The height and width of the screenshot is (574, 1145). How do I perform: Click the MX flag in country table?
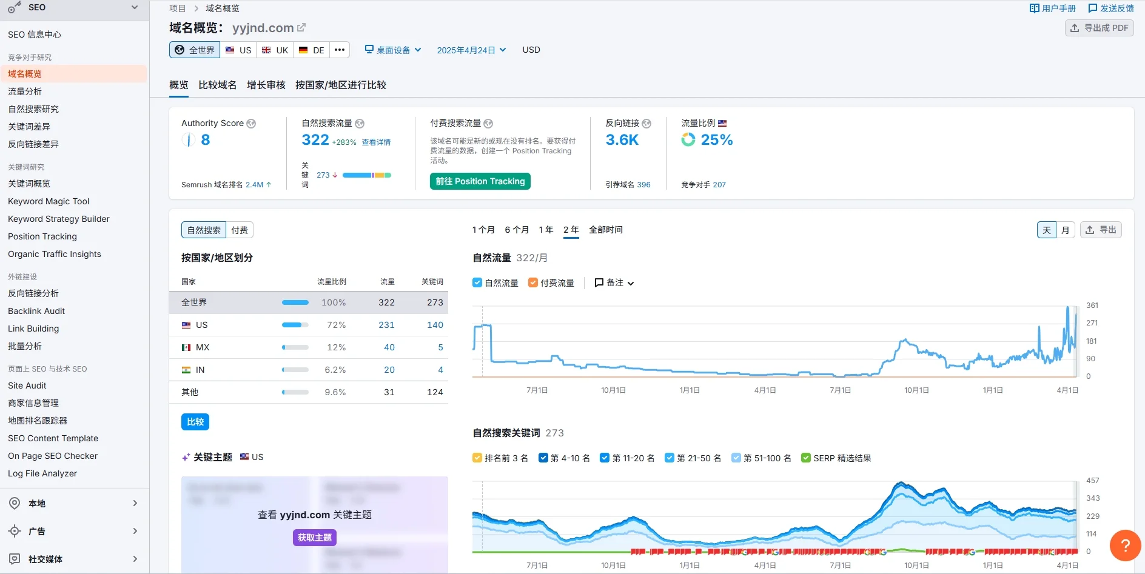[186, 347]
